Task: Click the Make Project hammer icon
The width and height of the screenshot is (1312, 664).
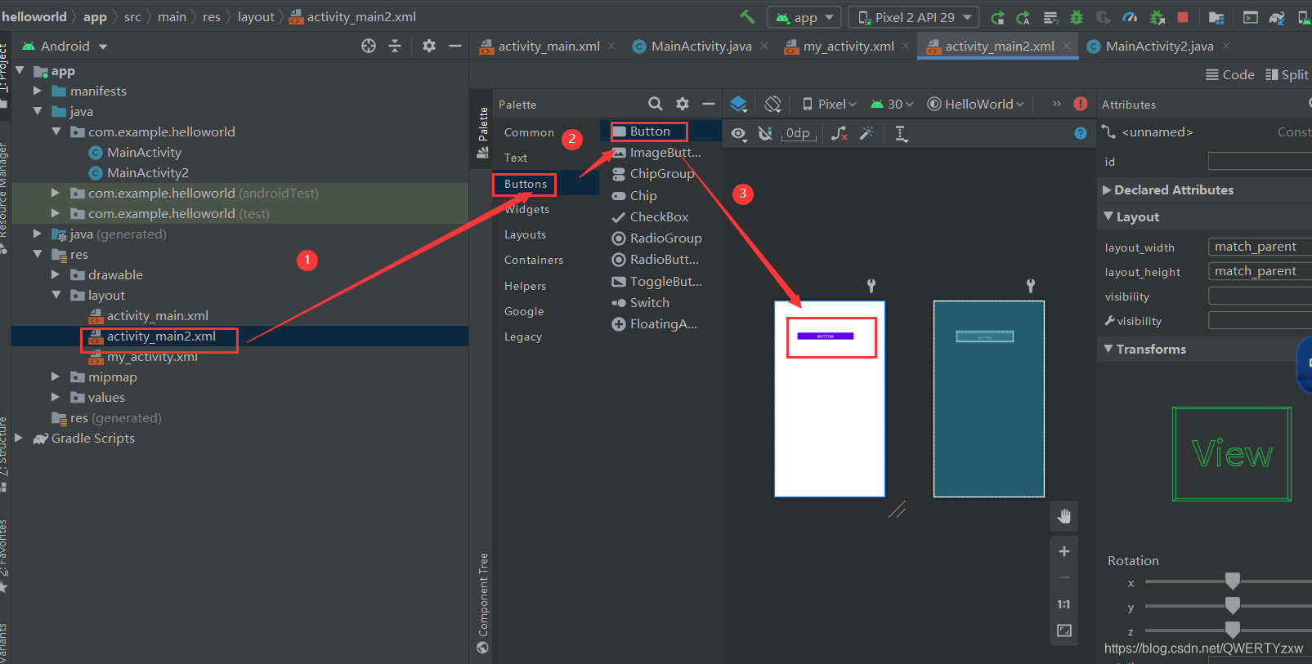Action: point(747,16)
